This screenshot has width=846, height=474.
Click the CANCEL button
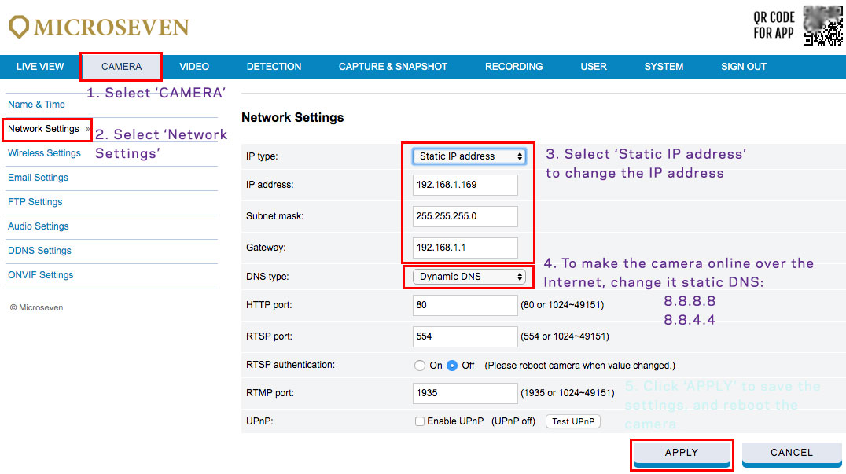[x=791, y=453]
